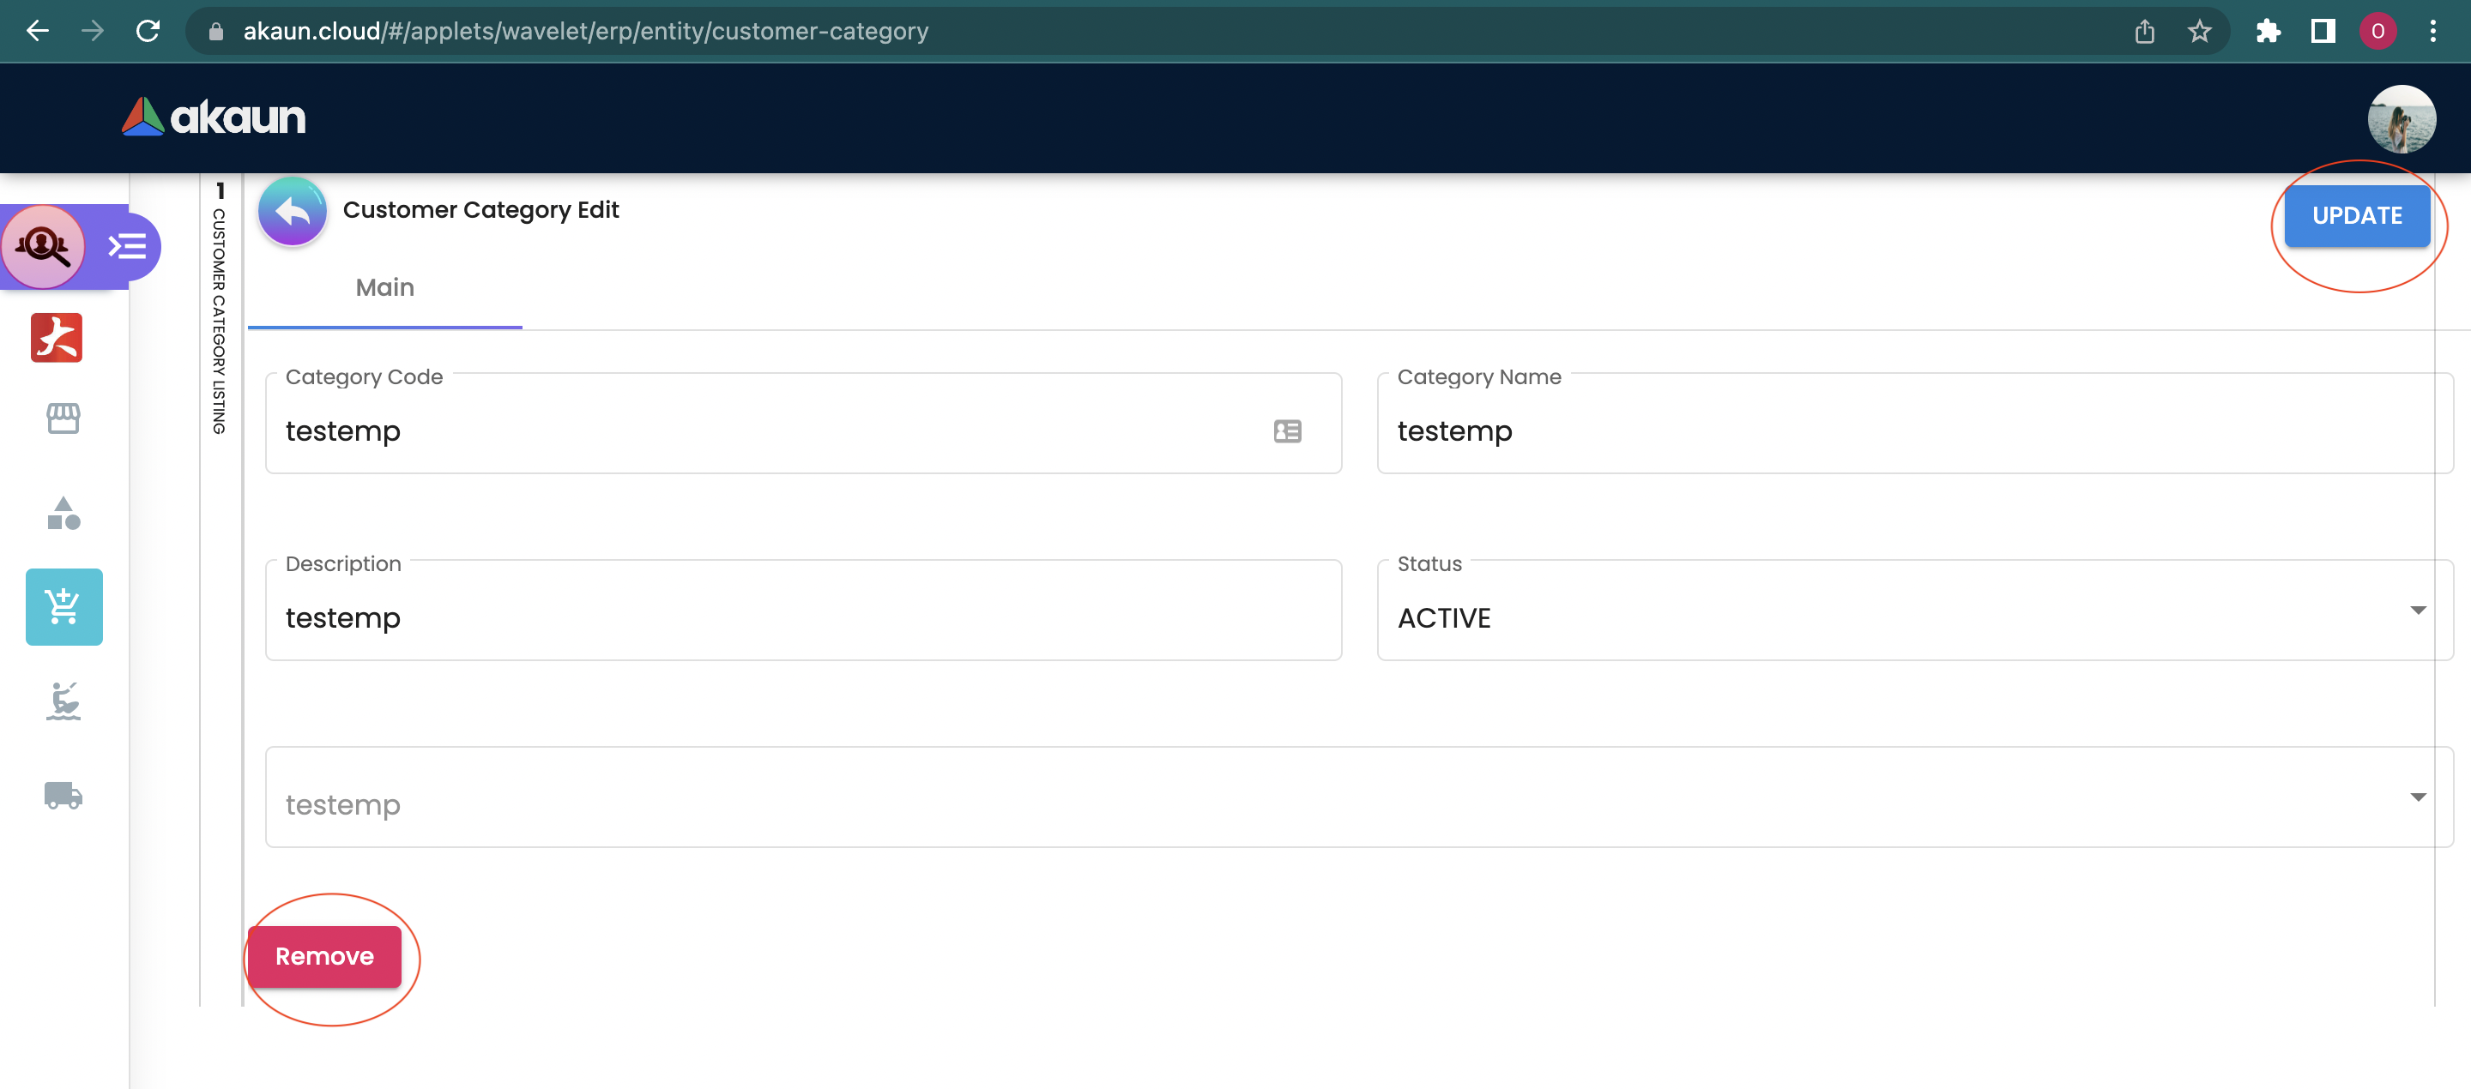Viewport: 2471px width, 1089px height.
Task: Select the add-to-cart icon in sidebar
Action: [64, 607]
